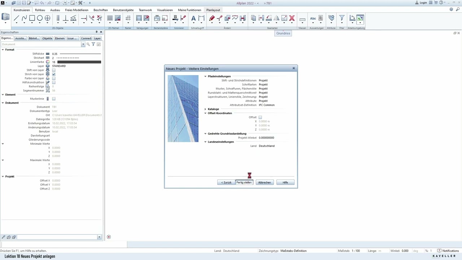The width and height of the screenshot is (462, 260).
Task: Open the Ausbau ribbon tab
Action: (x=55, y=10)
